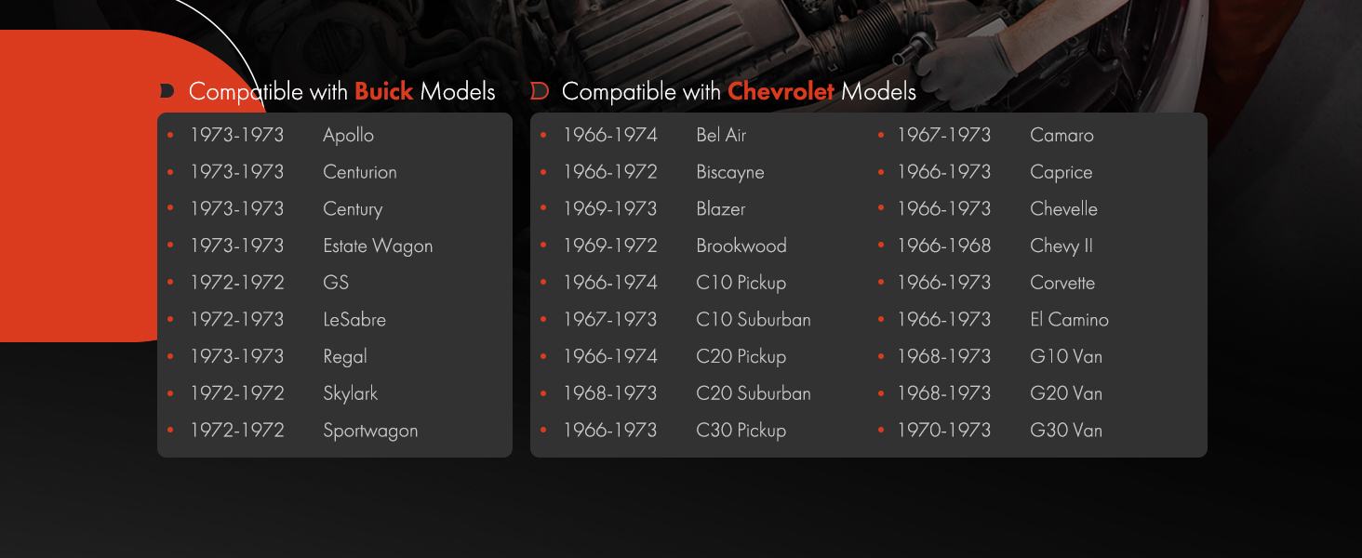
Task: Select the 'Compatible with Chevrolet Models' heading
Action: pyautogui.click(x=739, y=92)
